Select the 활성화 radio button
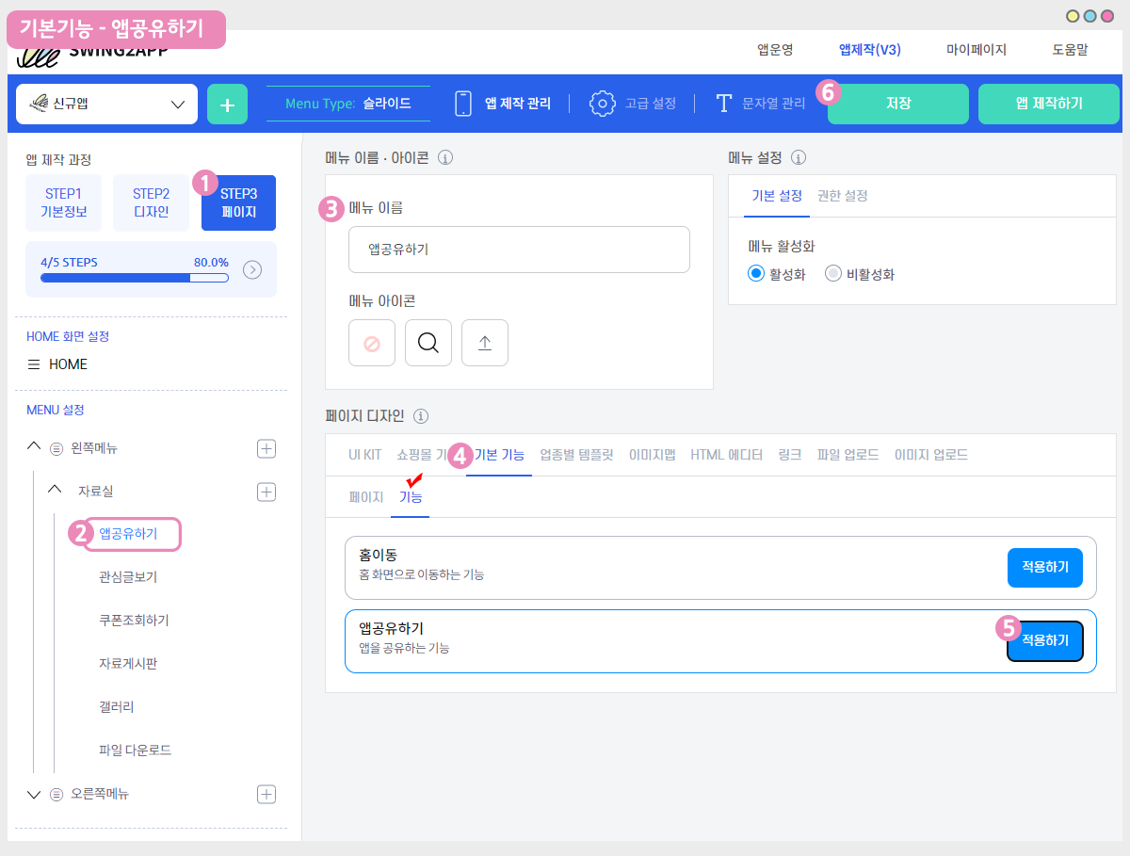The width and height of the screenshot is (1130, 856). tap(755, 274)
